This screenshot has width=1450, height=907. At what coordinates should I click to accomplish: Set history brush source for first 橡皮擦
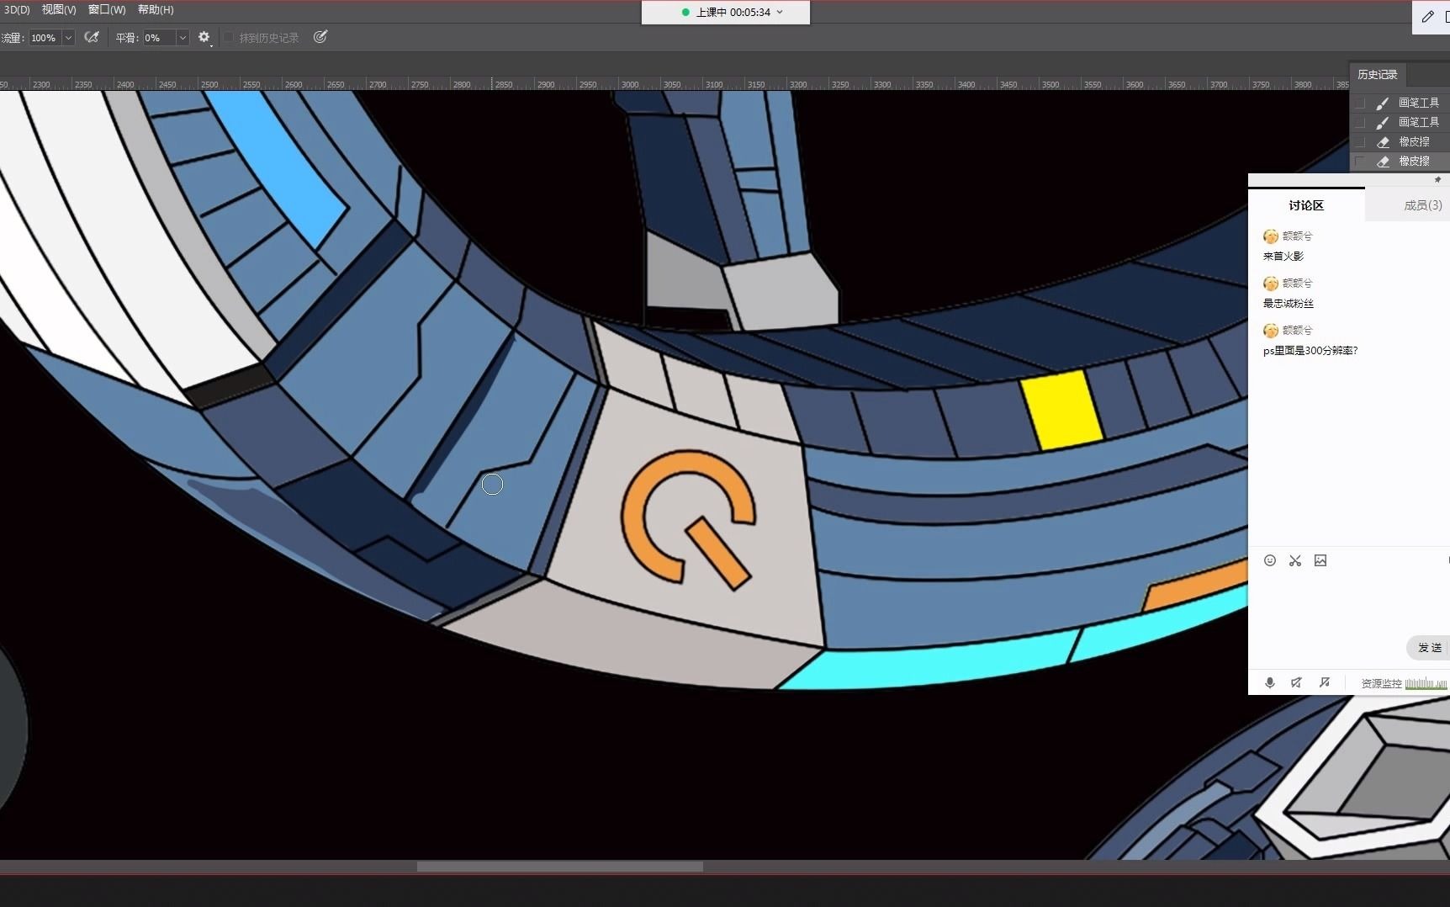click(1360, 141)
